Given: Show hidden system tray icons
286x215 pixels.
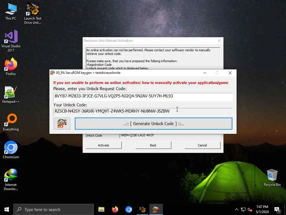Looking at the screenshot, I should click(x=236, y=209).
